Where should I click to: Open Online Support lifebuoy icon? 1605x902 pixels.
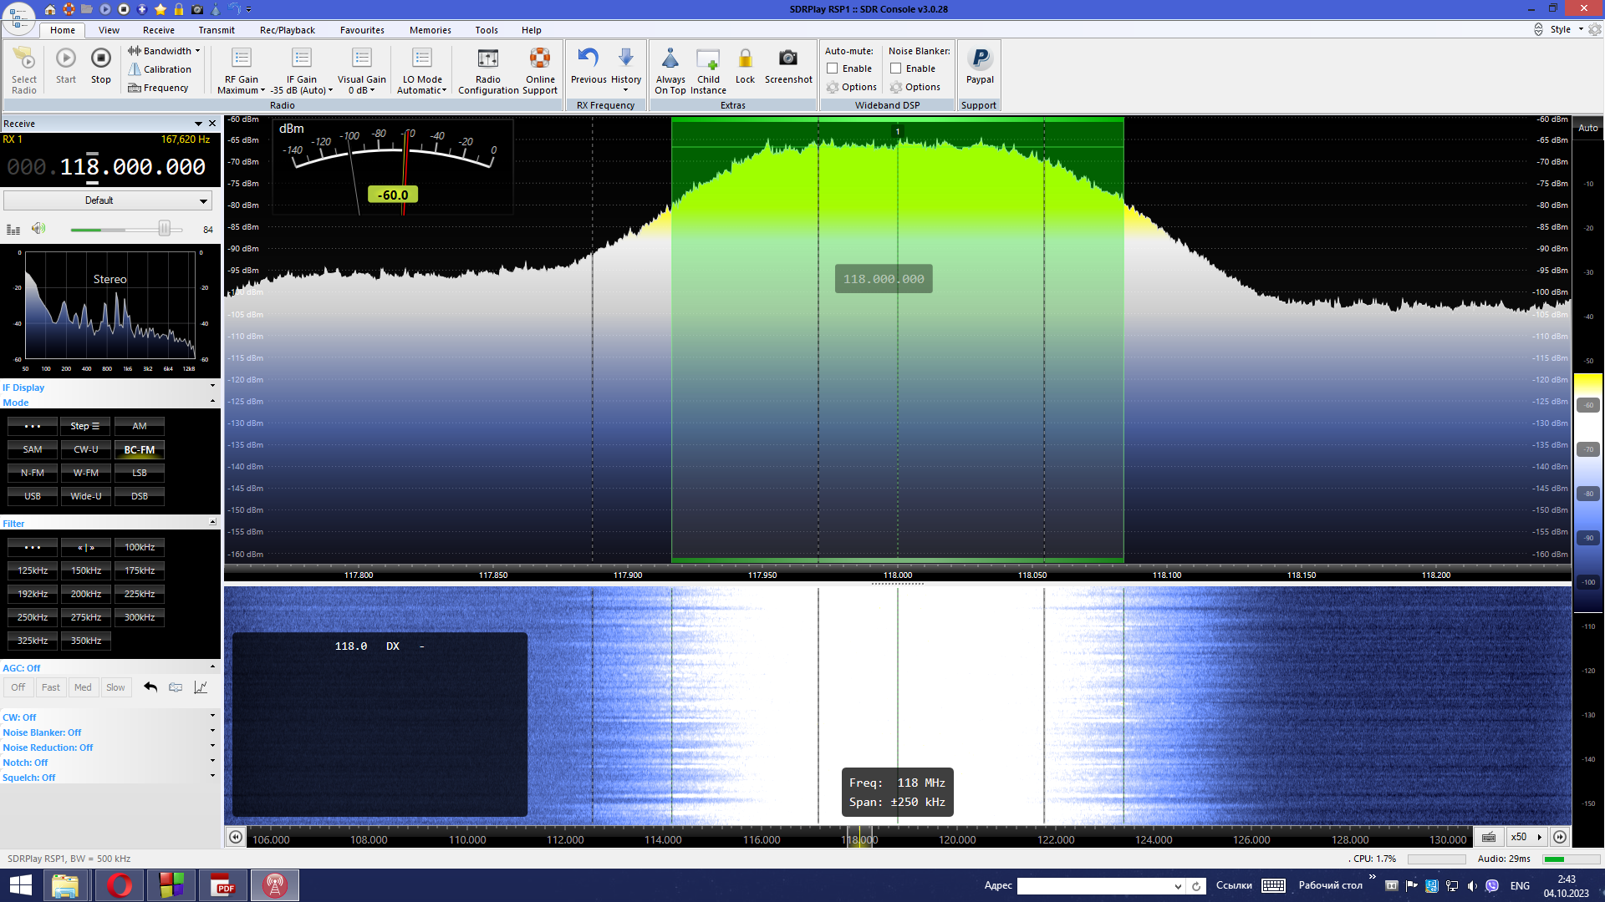(x=540, y=58)
